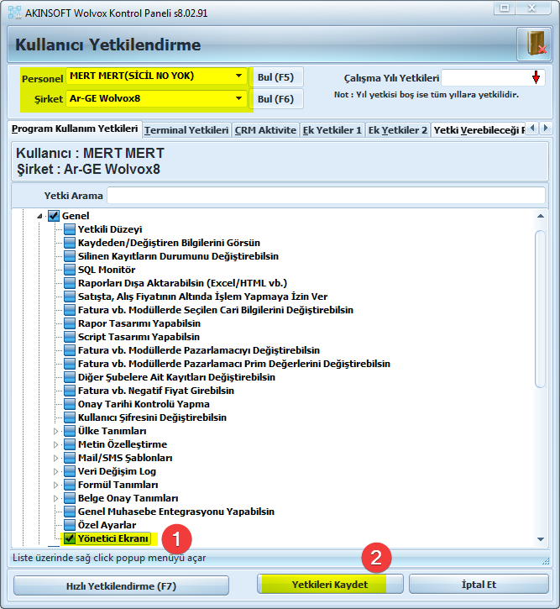Open the Terminal Yetkileri tab
The width and height of the screenshot is (560, 609).
pyautogui.click(x=186, y=130)
